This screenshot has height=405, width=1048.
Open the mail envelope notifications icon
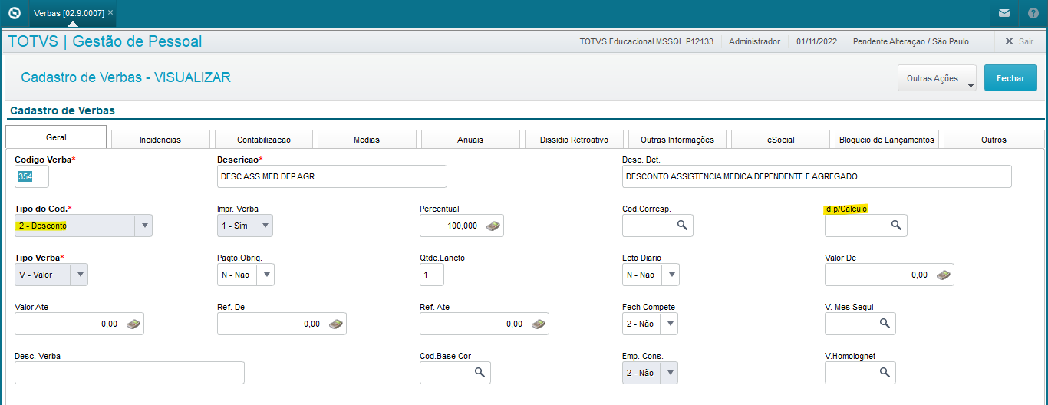click(1004, 13)
